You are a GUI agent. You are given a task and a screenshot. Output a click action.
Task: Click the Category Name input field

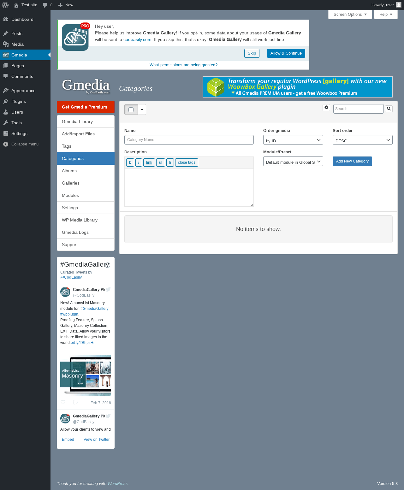189,140
